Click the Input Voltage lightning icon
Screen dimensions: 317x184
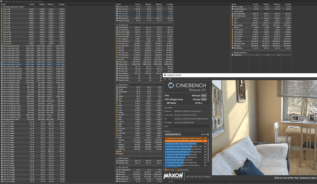click(x=232, y=25)
